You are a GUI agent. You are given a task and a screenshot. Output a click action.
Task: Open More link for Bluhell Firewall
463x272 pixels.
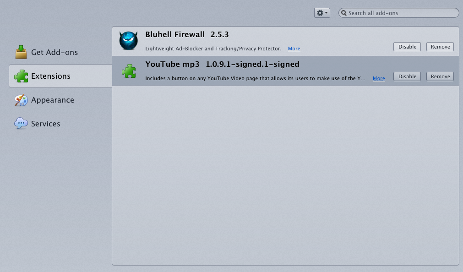pos(294,49)
